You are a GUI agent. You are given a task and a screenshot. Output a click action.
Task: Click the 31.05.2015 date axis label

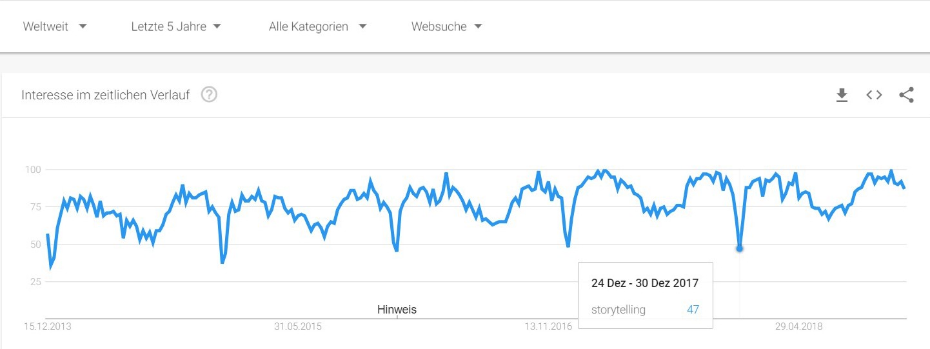tap(298, 326)
